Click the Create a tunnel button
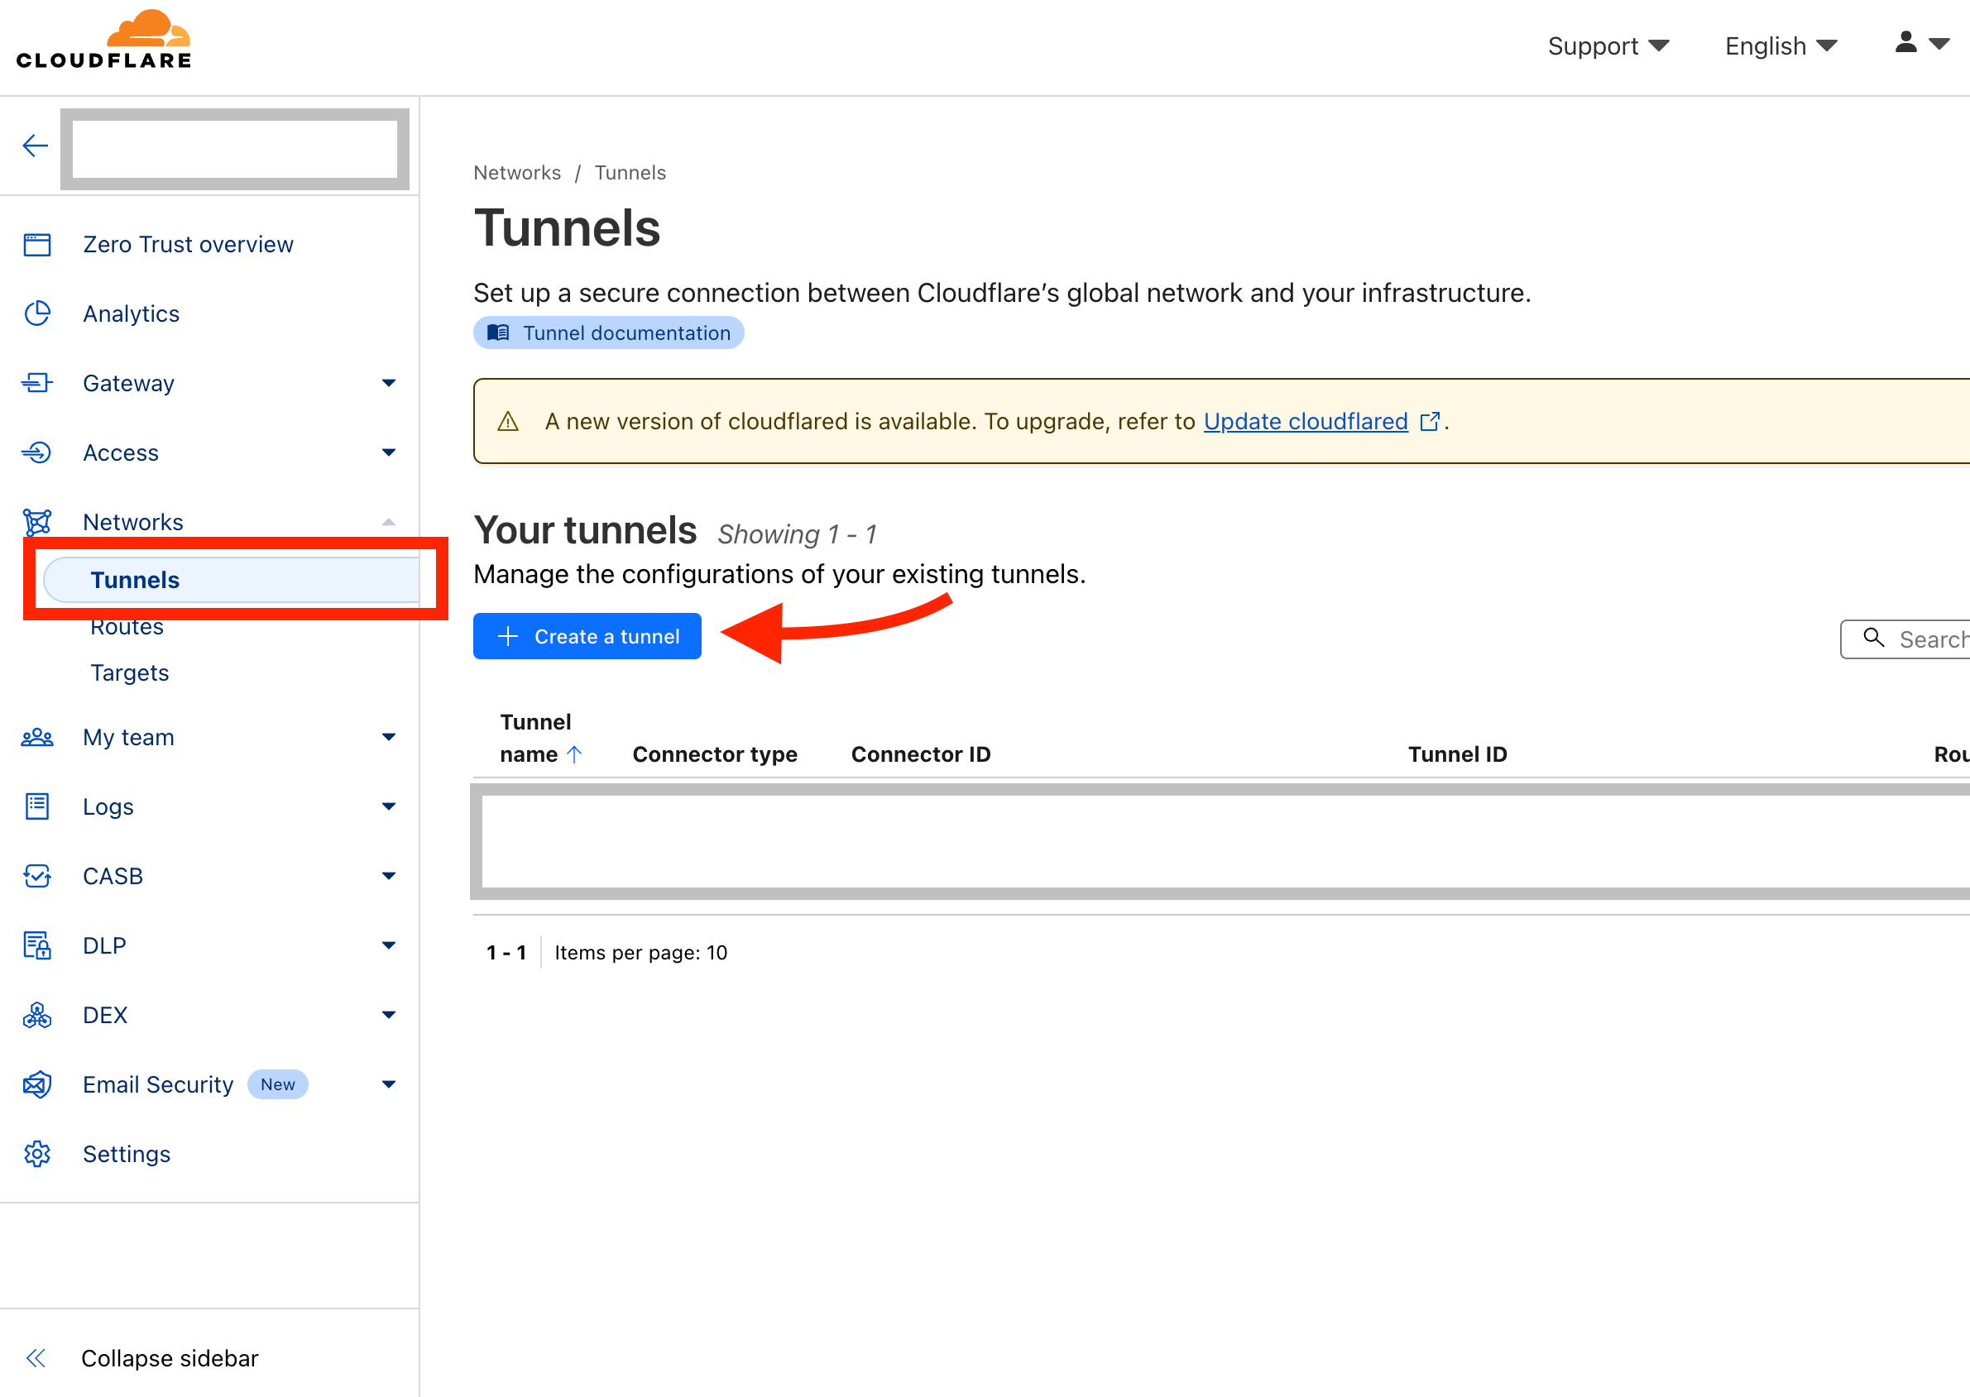1970x1397 pixels. pyautogui.click(x=587, y=637)
